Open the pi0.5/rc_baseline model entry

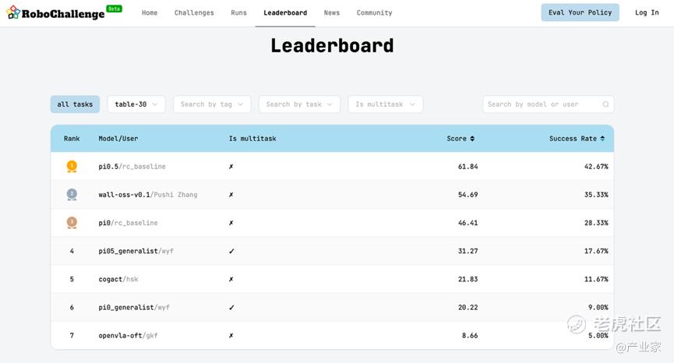pos(132,166)
